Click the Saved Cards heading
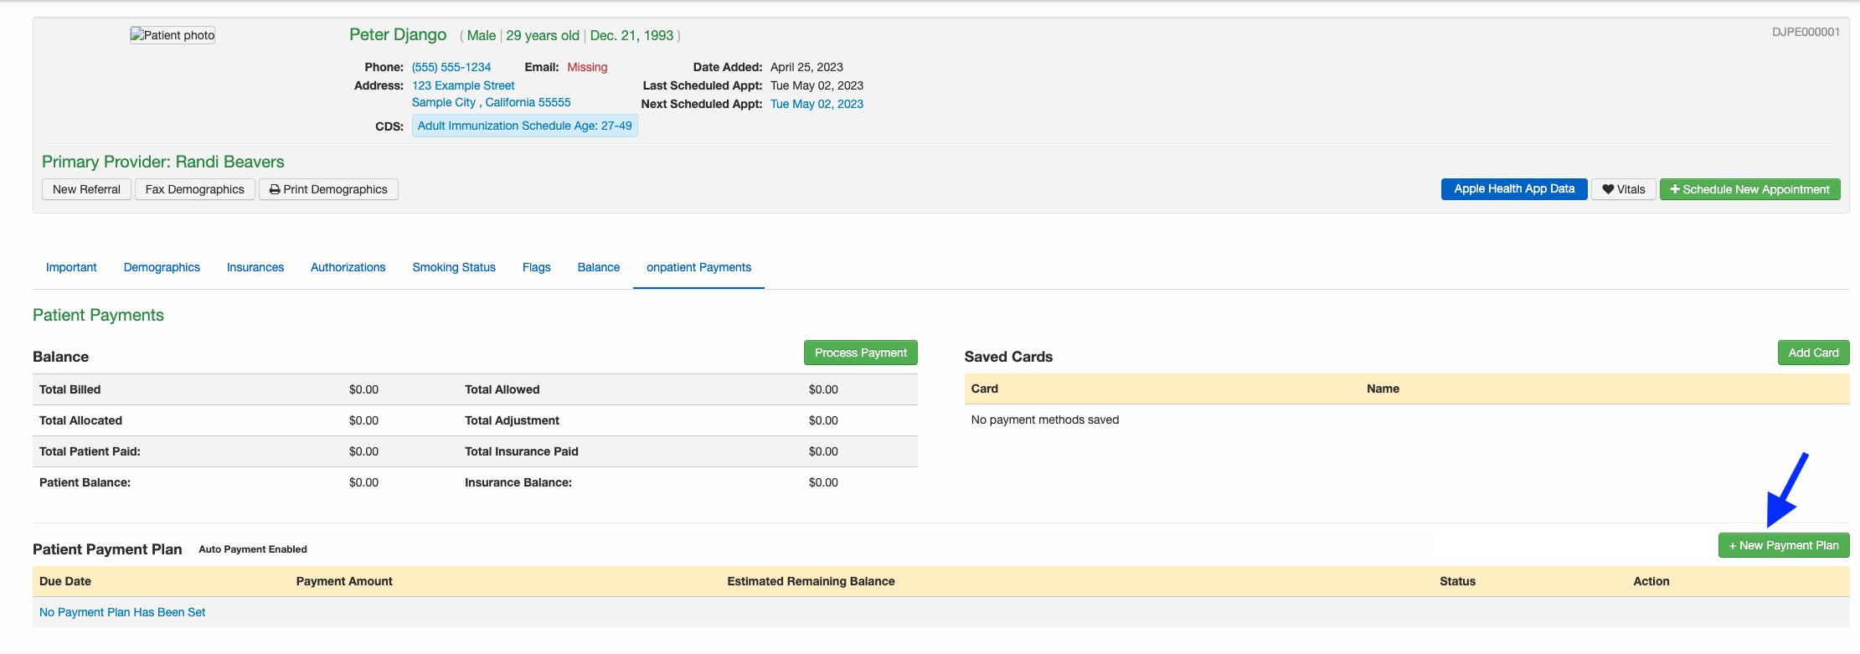Screen dimensions: 1860x654 coord(1008,357)
